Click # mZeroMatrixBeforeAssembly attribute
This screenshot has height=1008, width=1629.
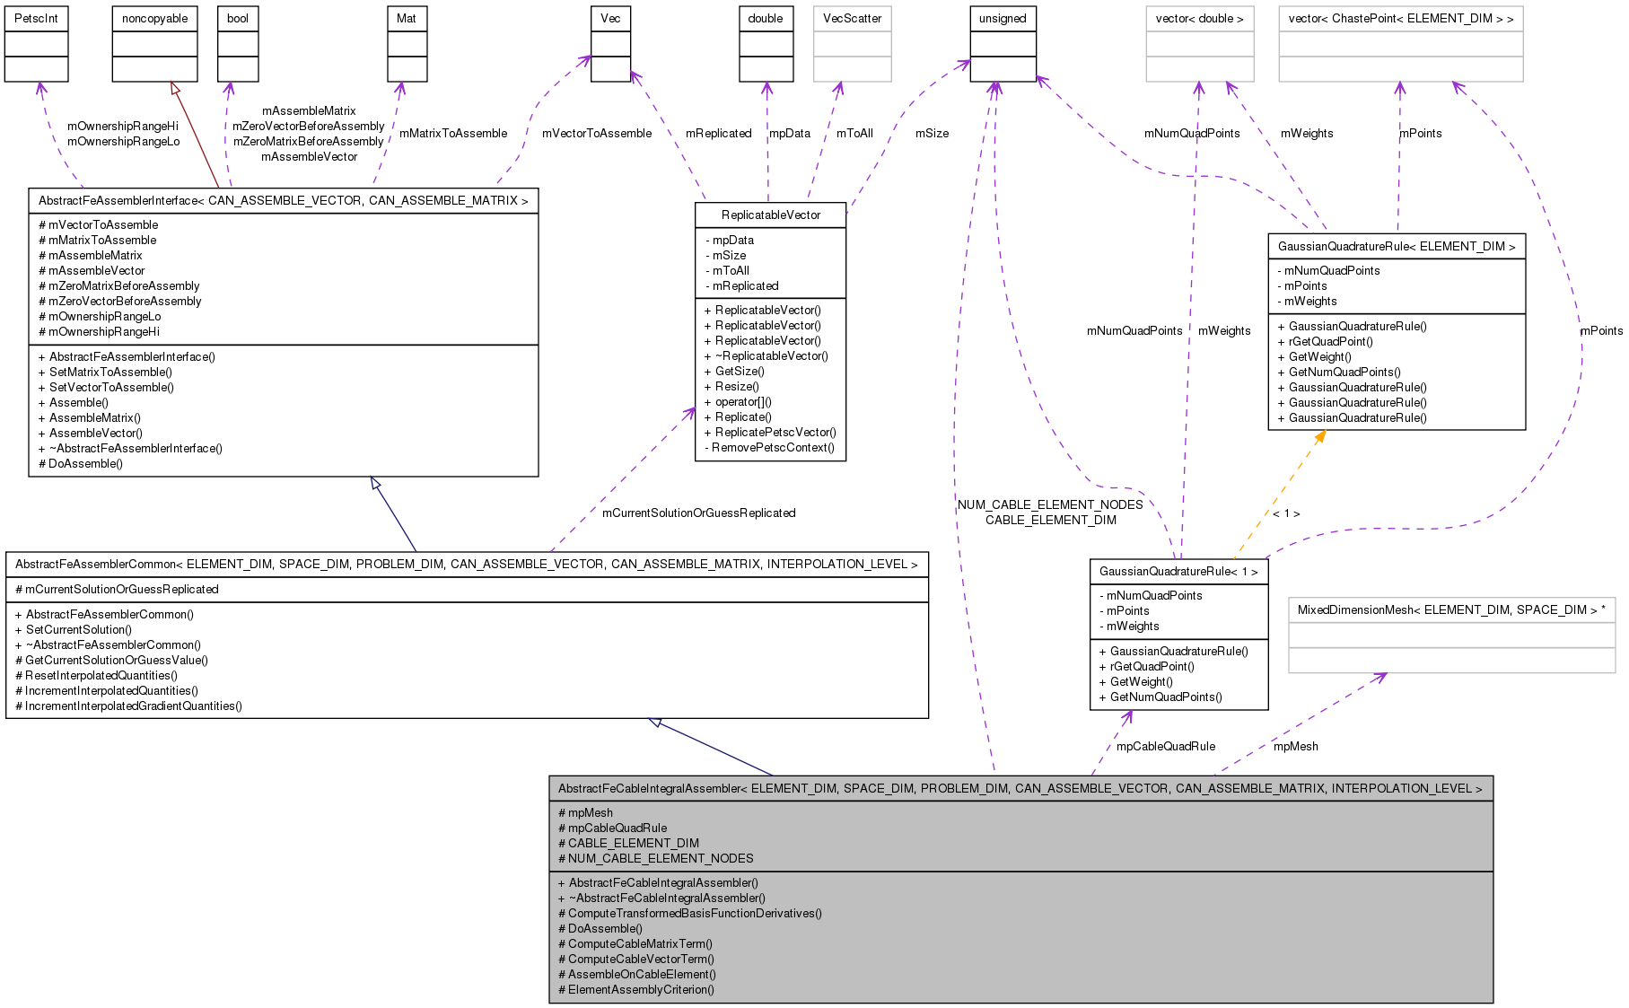(x=119, y=286)
